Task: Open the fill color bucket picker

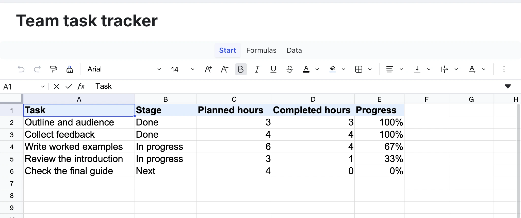Action: pyautogui.click(x=332, y=69)
